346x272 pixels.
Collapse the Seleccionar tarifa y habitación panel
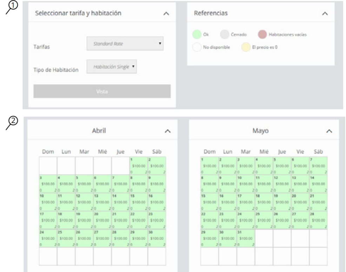click(x=167, y=13)
